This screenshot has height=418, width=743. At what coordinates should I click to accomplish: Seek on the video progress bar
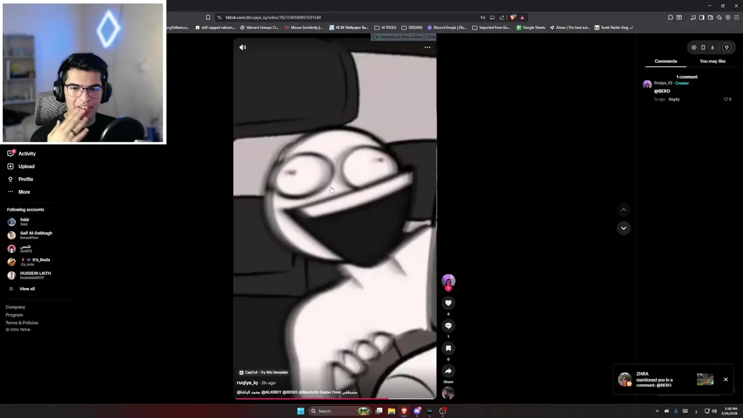[x=335, y=398]
